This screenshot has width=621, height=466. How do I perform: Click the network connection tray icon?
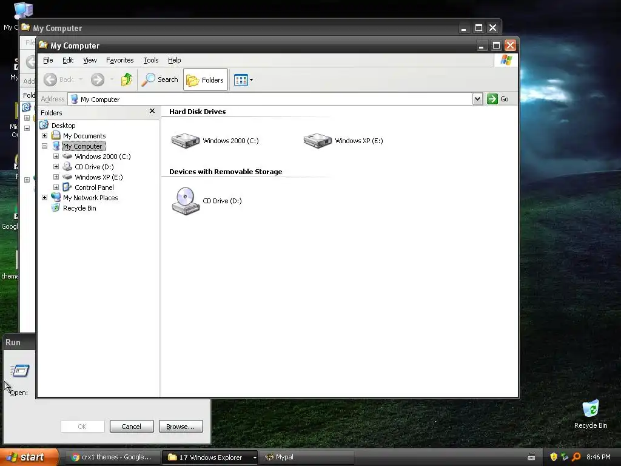point(565,458)
